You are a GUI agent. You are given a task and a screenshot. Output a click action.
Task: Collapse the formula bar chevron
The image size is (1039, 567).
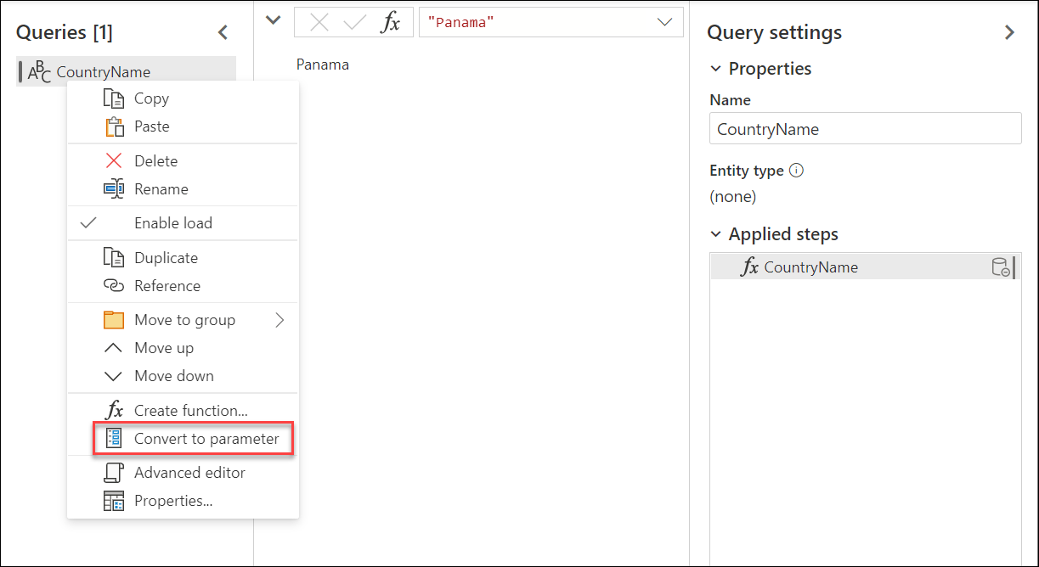274,20
